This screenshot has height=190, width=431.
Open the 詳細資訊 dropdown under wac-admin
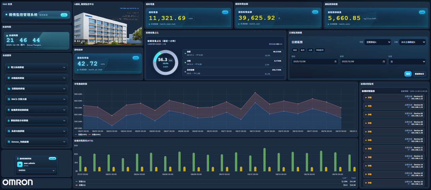[x=36, y=171]
